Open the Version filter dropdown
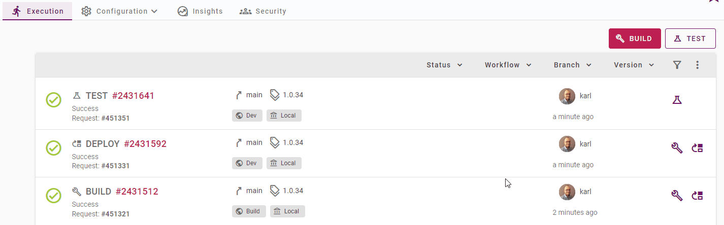The width and height of the screenshot is (724, 225). [634, 65]
